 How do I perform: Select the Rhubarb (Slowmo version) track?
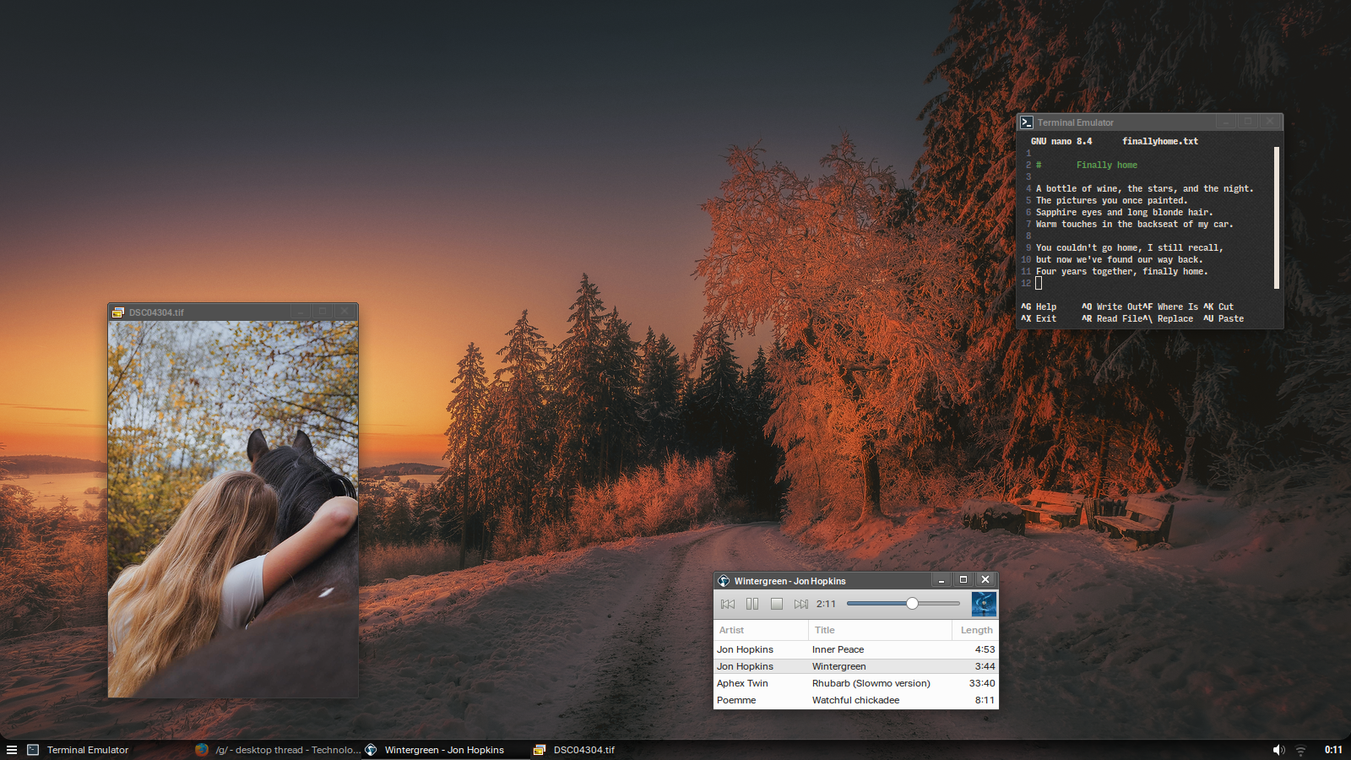click(x=856, y=683)
